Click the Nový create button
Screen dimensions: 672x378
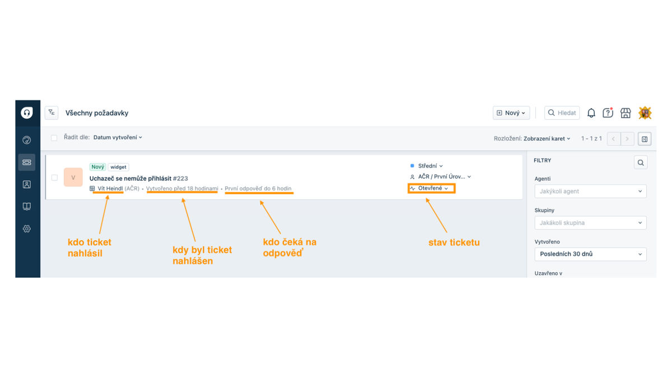511,113
